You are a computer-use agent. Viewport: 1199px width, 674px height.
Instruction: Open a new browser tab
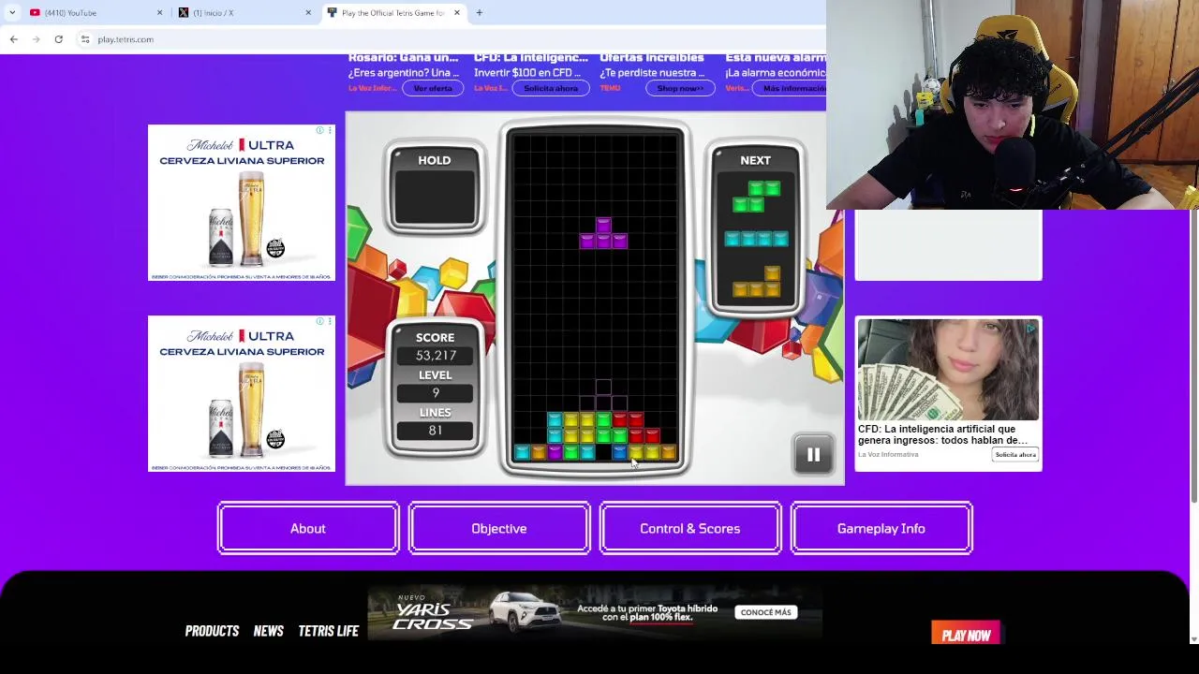tap(479, 12)
